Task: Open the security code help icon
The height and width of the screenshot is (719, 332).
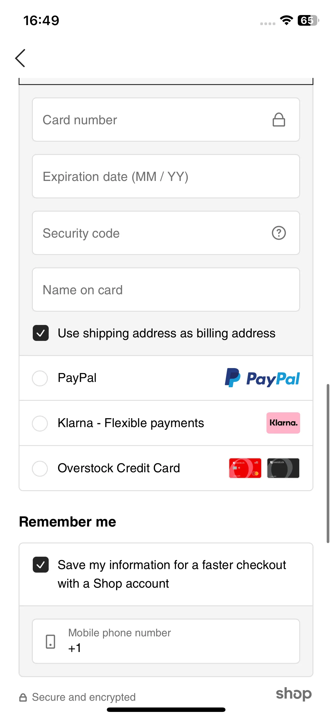Action: tap(279, 233)
